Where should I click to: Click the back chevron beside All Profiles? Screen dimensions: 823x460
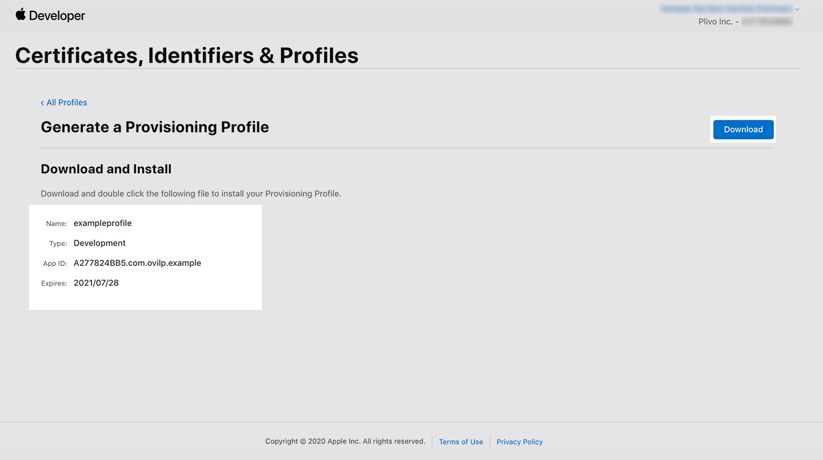(42, 103)
